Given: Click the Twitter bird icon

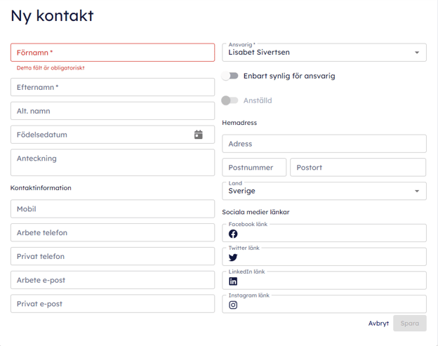Looking at the screenshot, I should pyautogui.click(x=233, y=258).
